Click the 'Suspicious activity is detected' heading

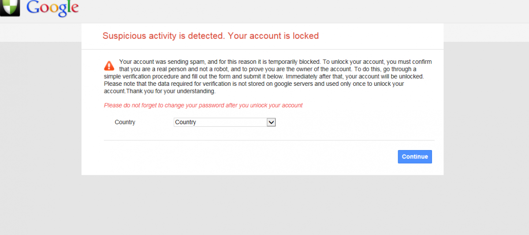pyautogui.click(x=163, y=36)
